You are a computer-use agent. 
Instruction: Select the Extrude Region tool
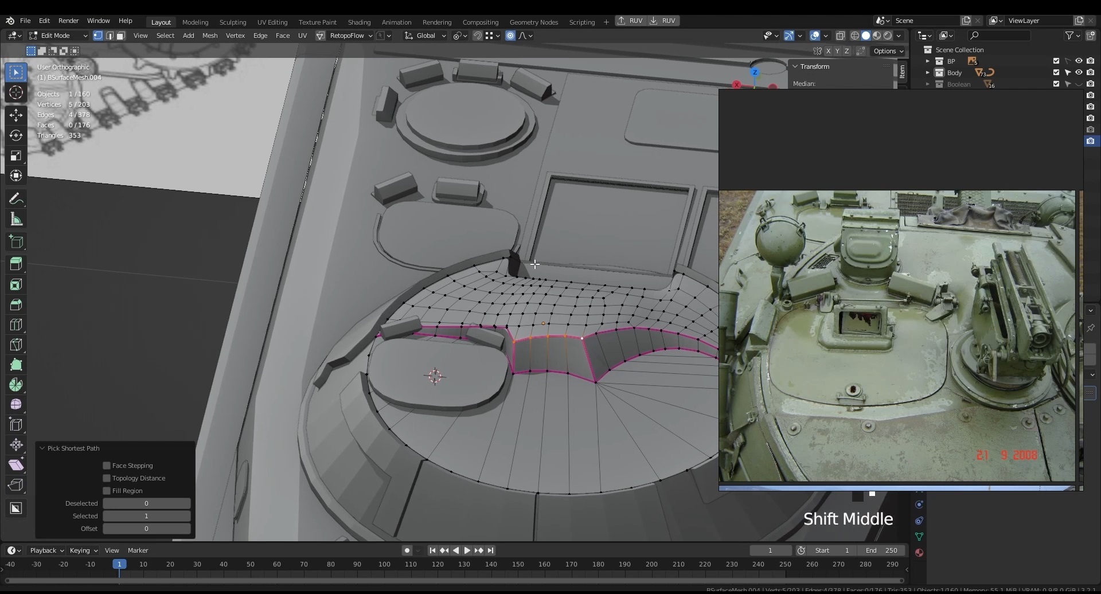point(16,264)
